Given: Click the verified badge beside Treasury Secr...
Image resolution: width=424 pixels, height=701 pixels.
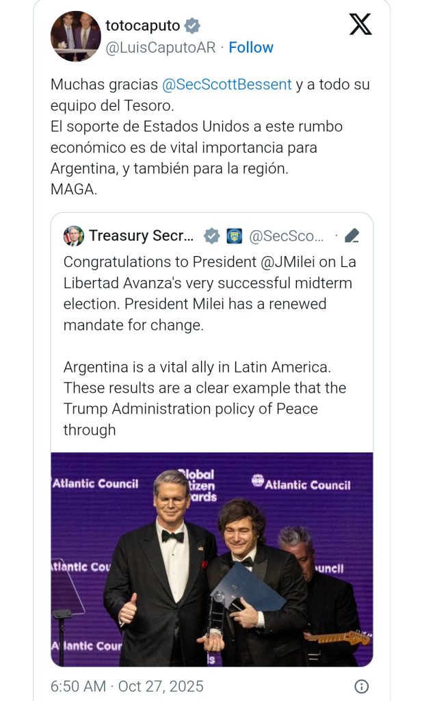Looking at the screenshot, I should pyautogui.click(x=212, y=236).
